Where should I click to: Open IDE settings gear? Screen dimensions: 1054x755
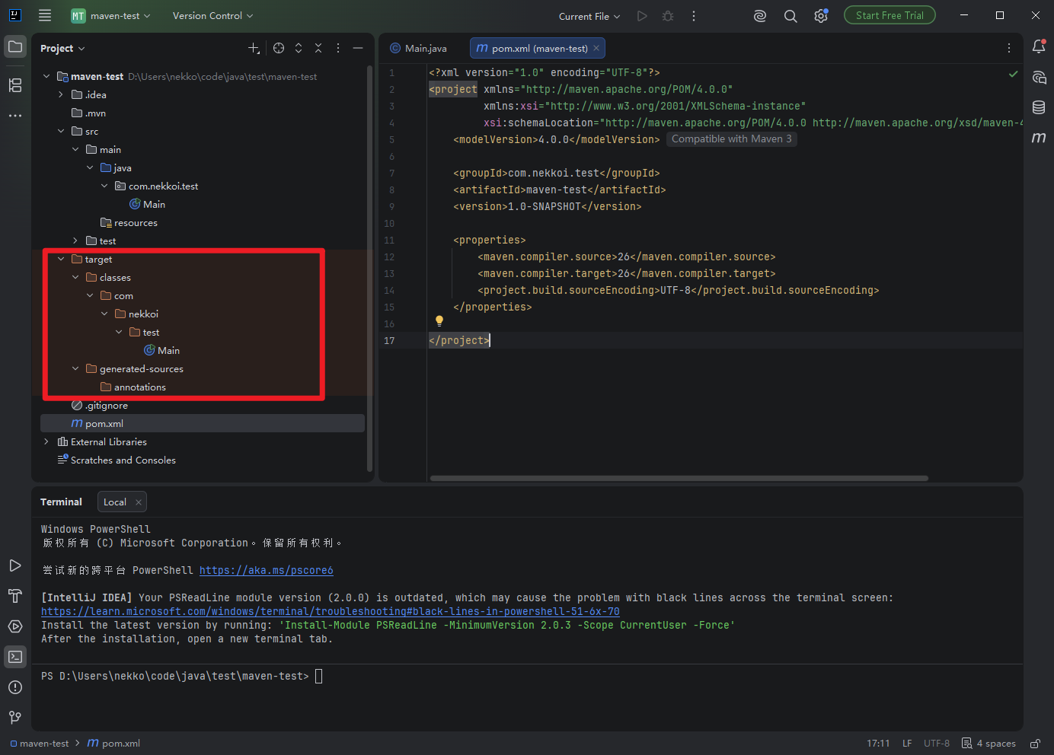821,16
